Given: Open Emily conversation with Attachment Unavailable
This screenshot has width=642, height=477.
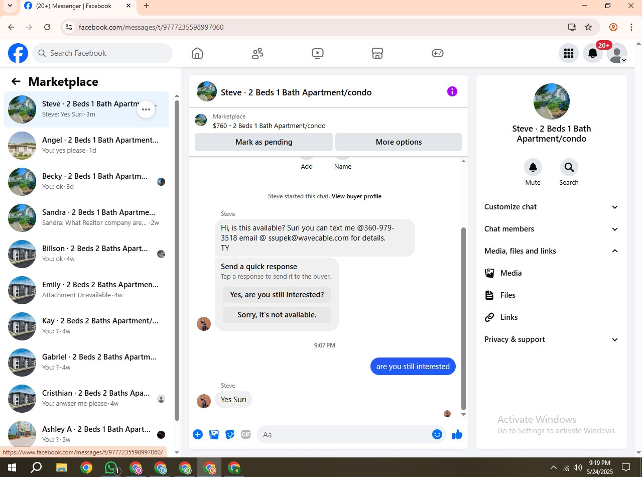Looking at the screenshot, I should click(86, 290).
